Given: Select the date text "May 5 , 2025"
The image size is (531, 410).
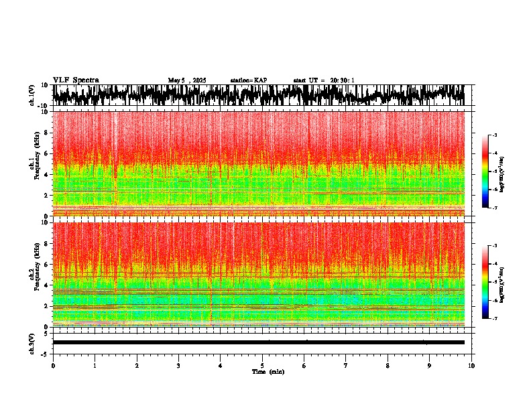Looking at the screenshot, I should [187, 80].
